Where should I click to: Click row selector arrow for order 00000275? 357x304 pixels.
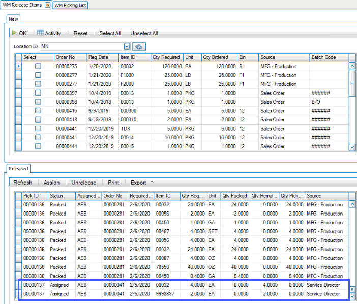pyautogui.click(x=19, y=66)
